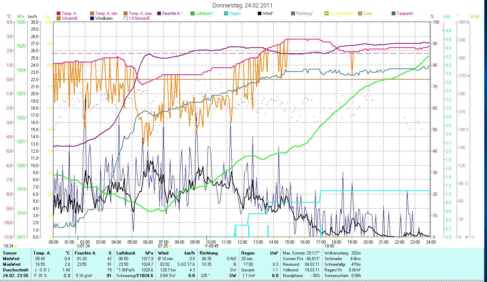The image size is (487, 282).
Task: Click the Temp. A. min legend swatch
Action: [x=92, y=13]
